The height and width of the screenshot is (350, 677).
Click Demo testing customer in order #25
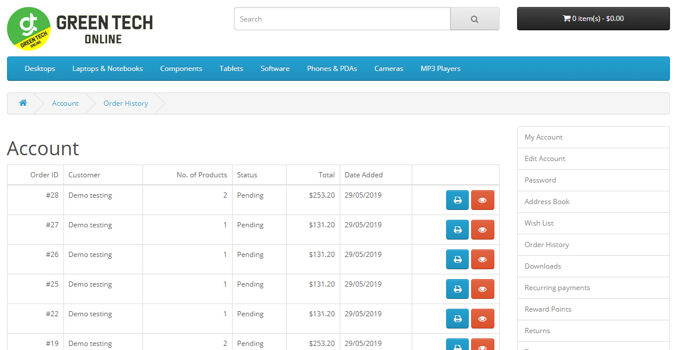coord(90,284)
